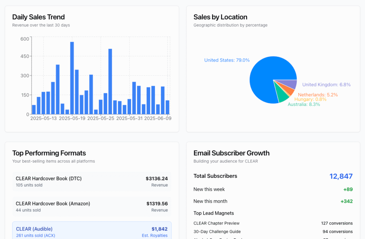Click the New this week +89 value
Screen dimensions: 365x239
(348, 189)
